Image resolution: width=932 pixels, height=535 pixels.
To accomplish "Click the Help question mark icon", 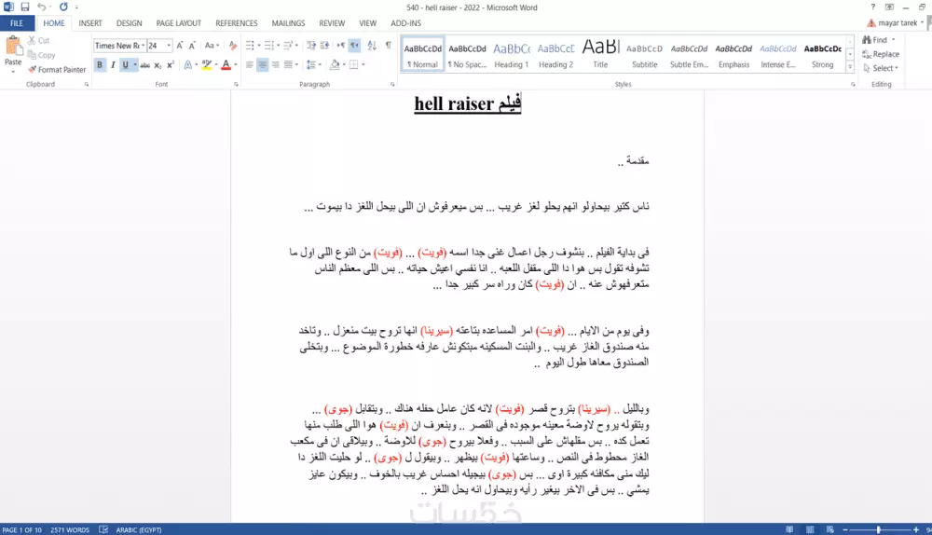I will tap(872, 7).
